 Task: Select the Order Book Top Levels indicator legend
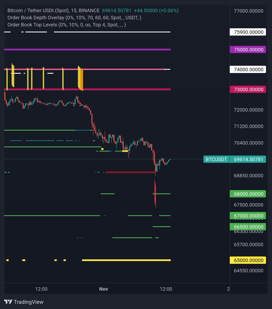pos(67,25)
